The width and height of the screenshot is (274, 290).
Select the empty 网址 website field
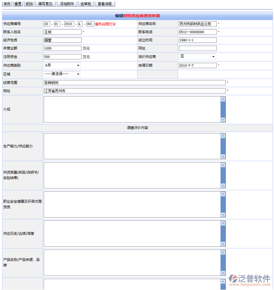[x=197, y=48]
